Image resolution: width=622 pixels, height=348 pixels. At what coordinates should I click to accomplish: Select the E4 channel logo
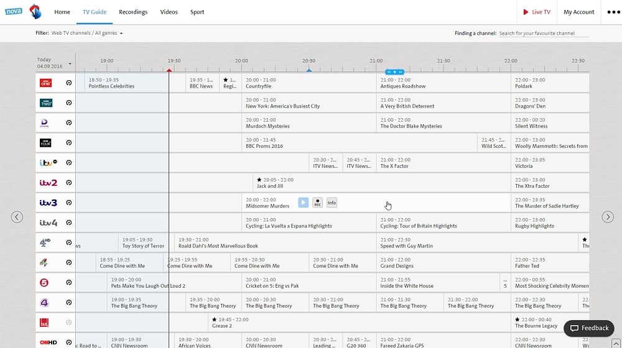tap(44, 303)
